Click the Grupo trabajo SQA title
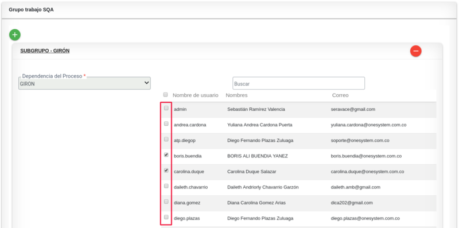 coord(31,10)
